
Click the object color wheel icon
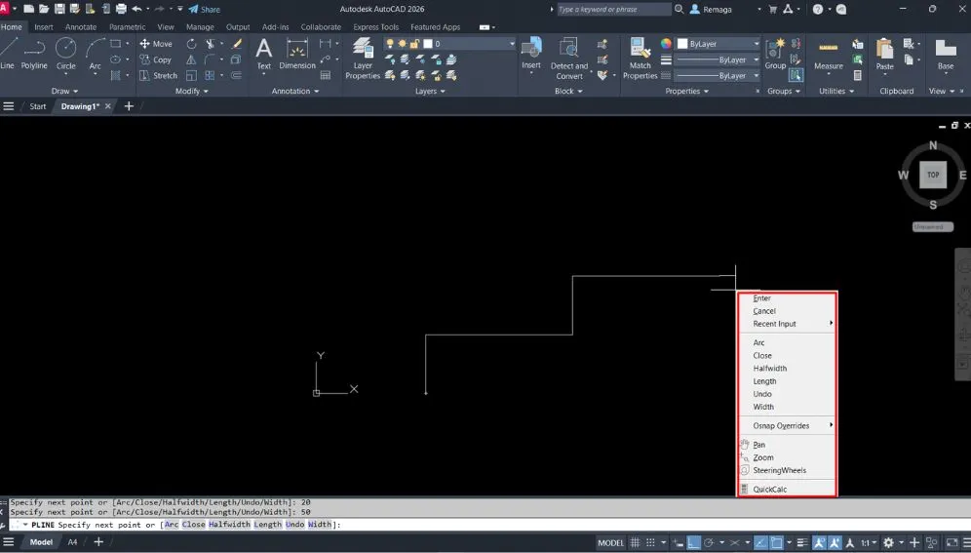pyautogui.click(x=666, y=44)
